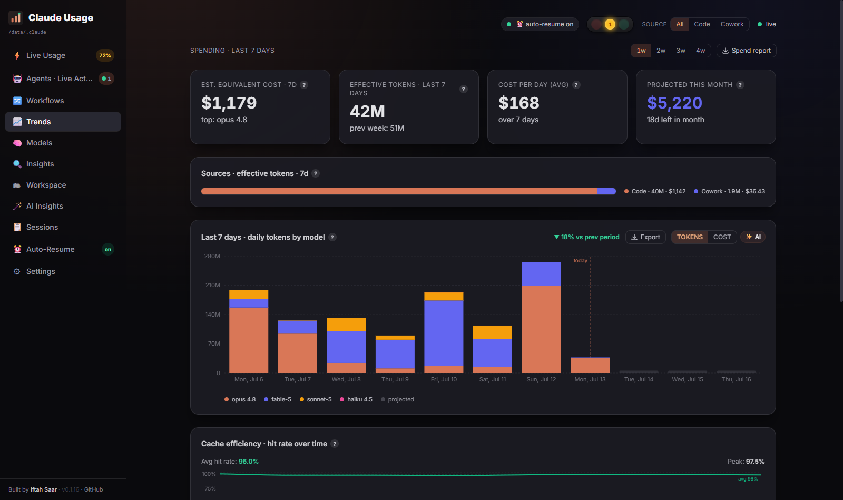Toggle opus 4.8 legend series
Viewport: 843px width, 500px height.
pos(240,399)
